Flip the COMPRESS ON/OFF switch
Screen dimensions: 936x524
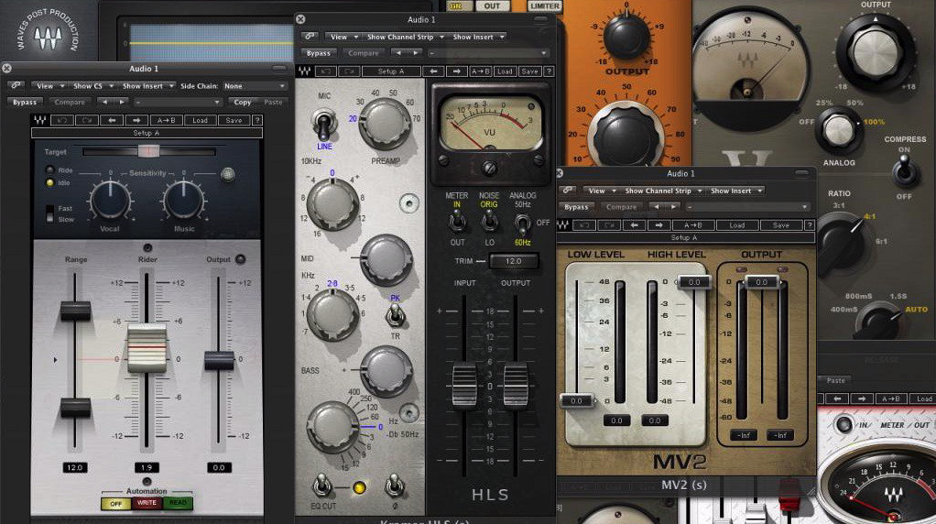pos(905,170)
